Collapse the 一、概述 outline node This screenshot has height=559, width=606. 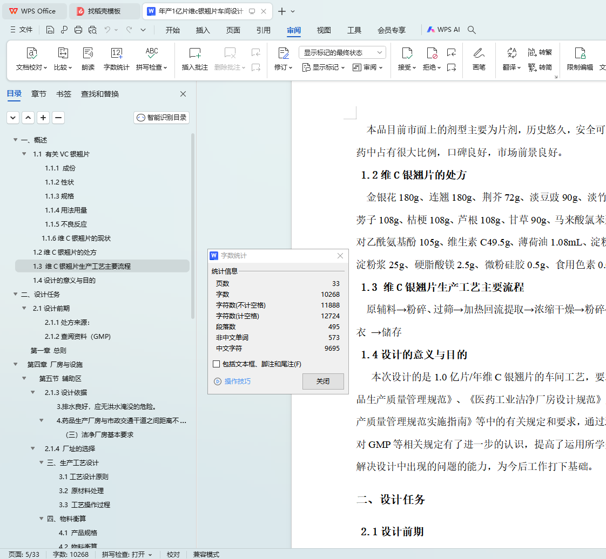(16, 140)
